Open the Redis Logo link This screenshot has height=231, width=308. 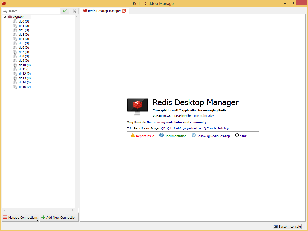tap(224, 128)
